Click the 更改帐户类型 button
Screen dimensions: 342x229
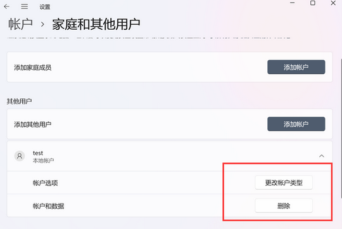(x=284, y=183)
